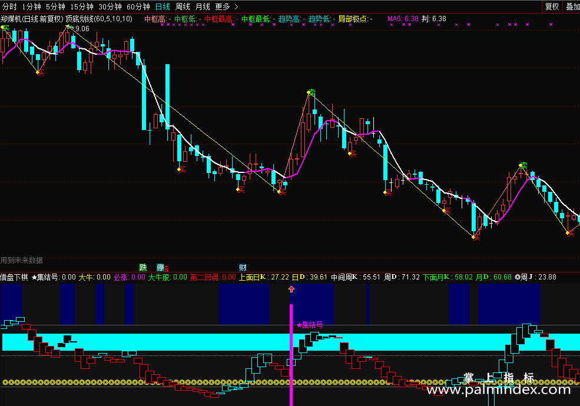The height and width of the screenshot is (406, 580).
Task: Click the 大牛股: 0.00 value
Action: point(168,277)
